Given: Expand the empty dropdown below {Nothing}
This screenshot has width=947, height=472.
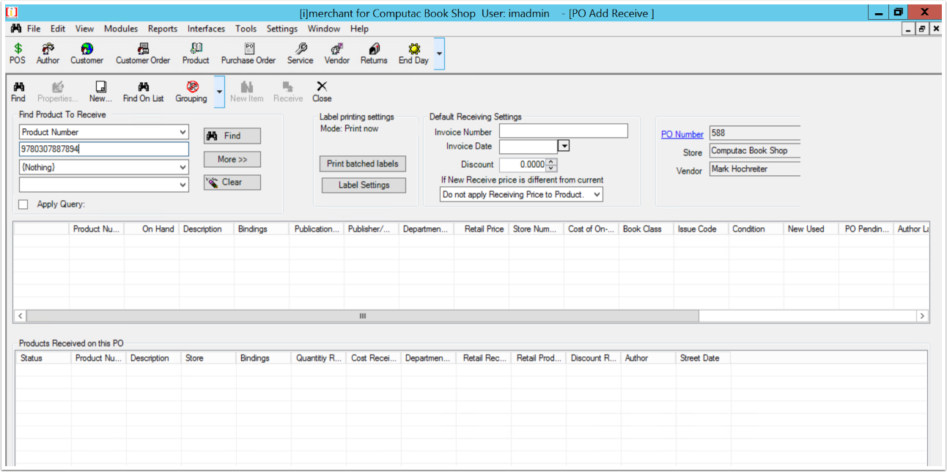Looking at the screenshot, I should point(183,185).
